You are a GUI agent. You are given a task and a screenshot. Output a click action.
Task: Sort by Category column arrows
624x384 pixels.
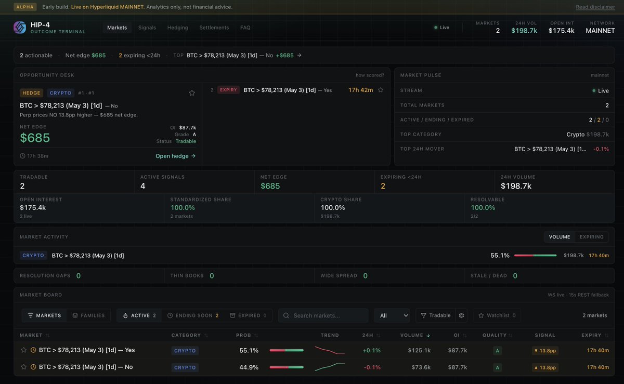pos(206,335)
